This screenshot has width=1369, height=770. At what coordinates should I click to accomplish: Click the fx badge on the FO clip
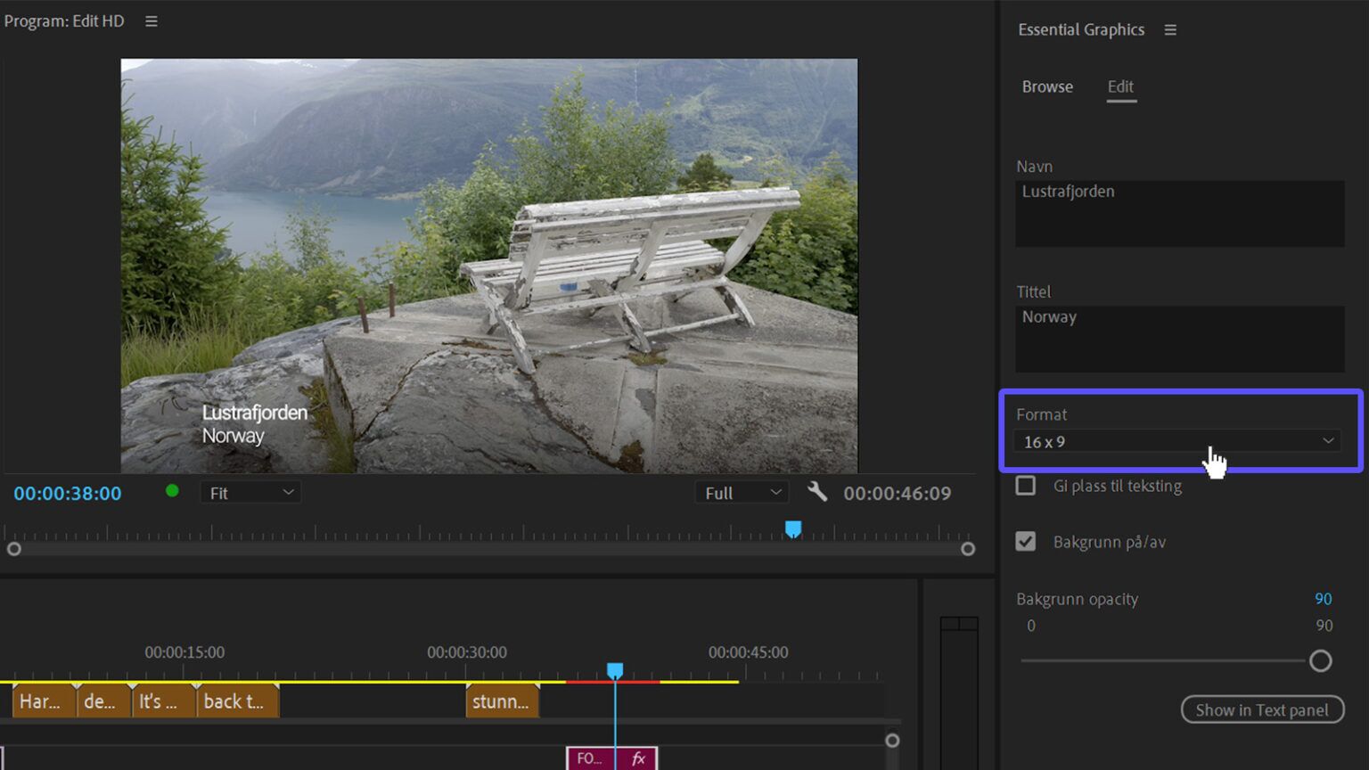pos(637,758)
